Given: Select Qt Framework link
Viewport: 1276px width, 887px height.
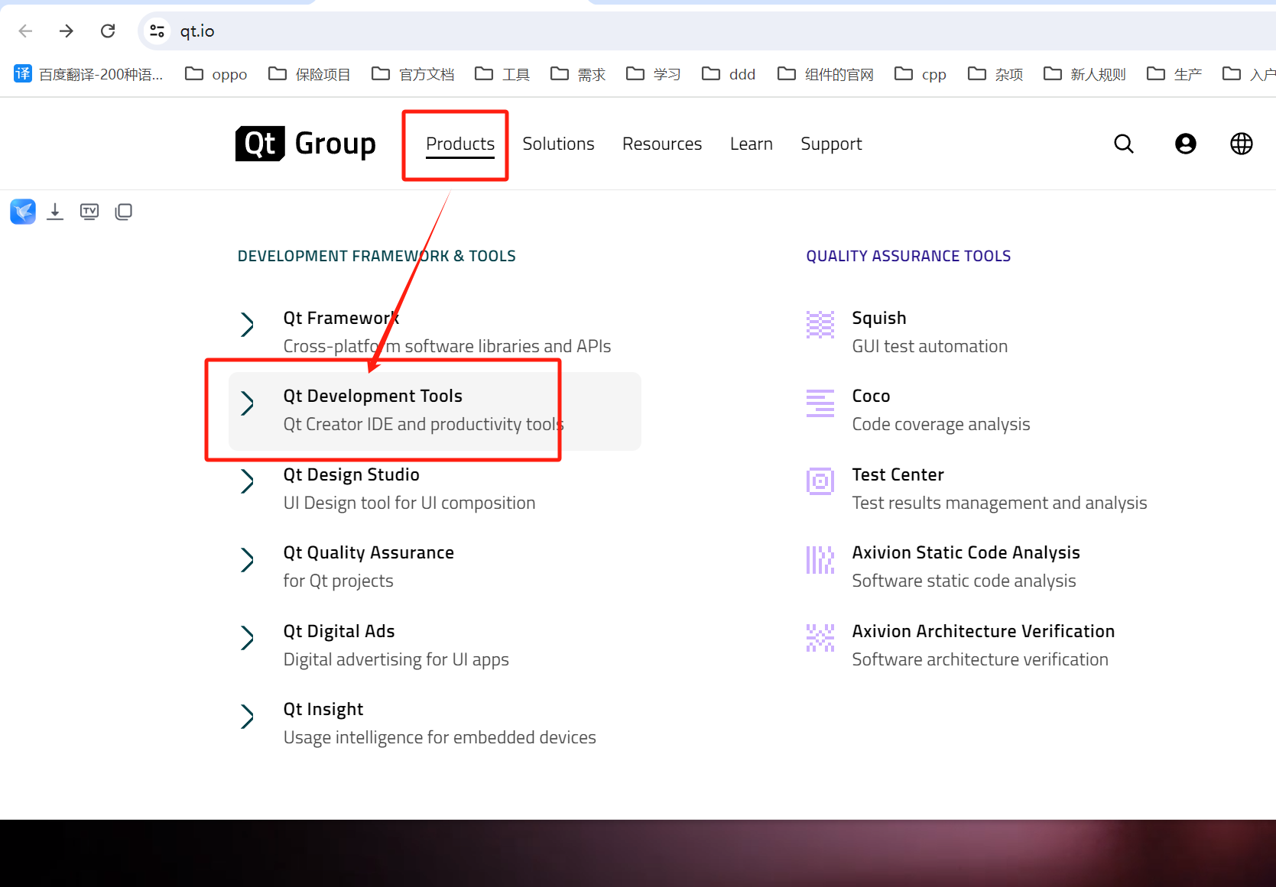Looking at the screenshot, I should point(341,318).
